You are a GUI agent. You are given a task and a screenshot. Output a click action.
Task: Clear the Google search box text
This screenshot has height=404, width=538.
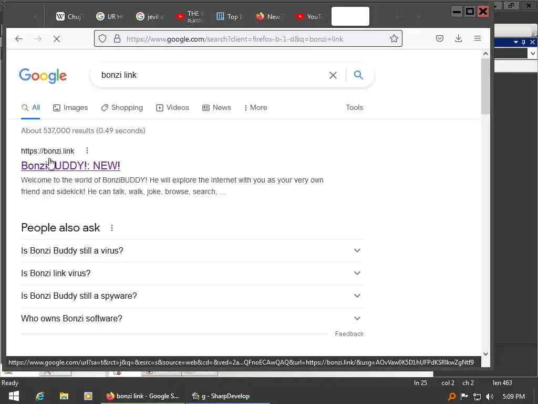[x=333, y=75]
